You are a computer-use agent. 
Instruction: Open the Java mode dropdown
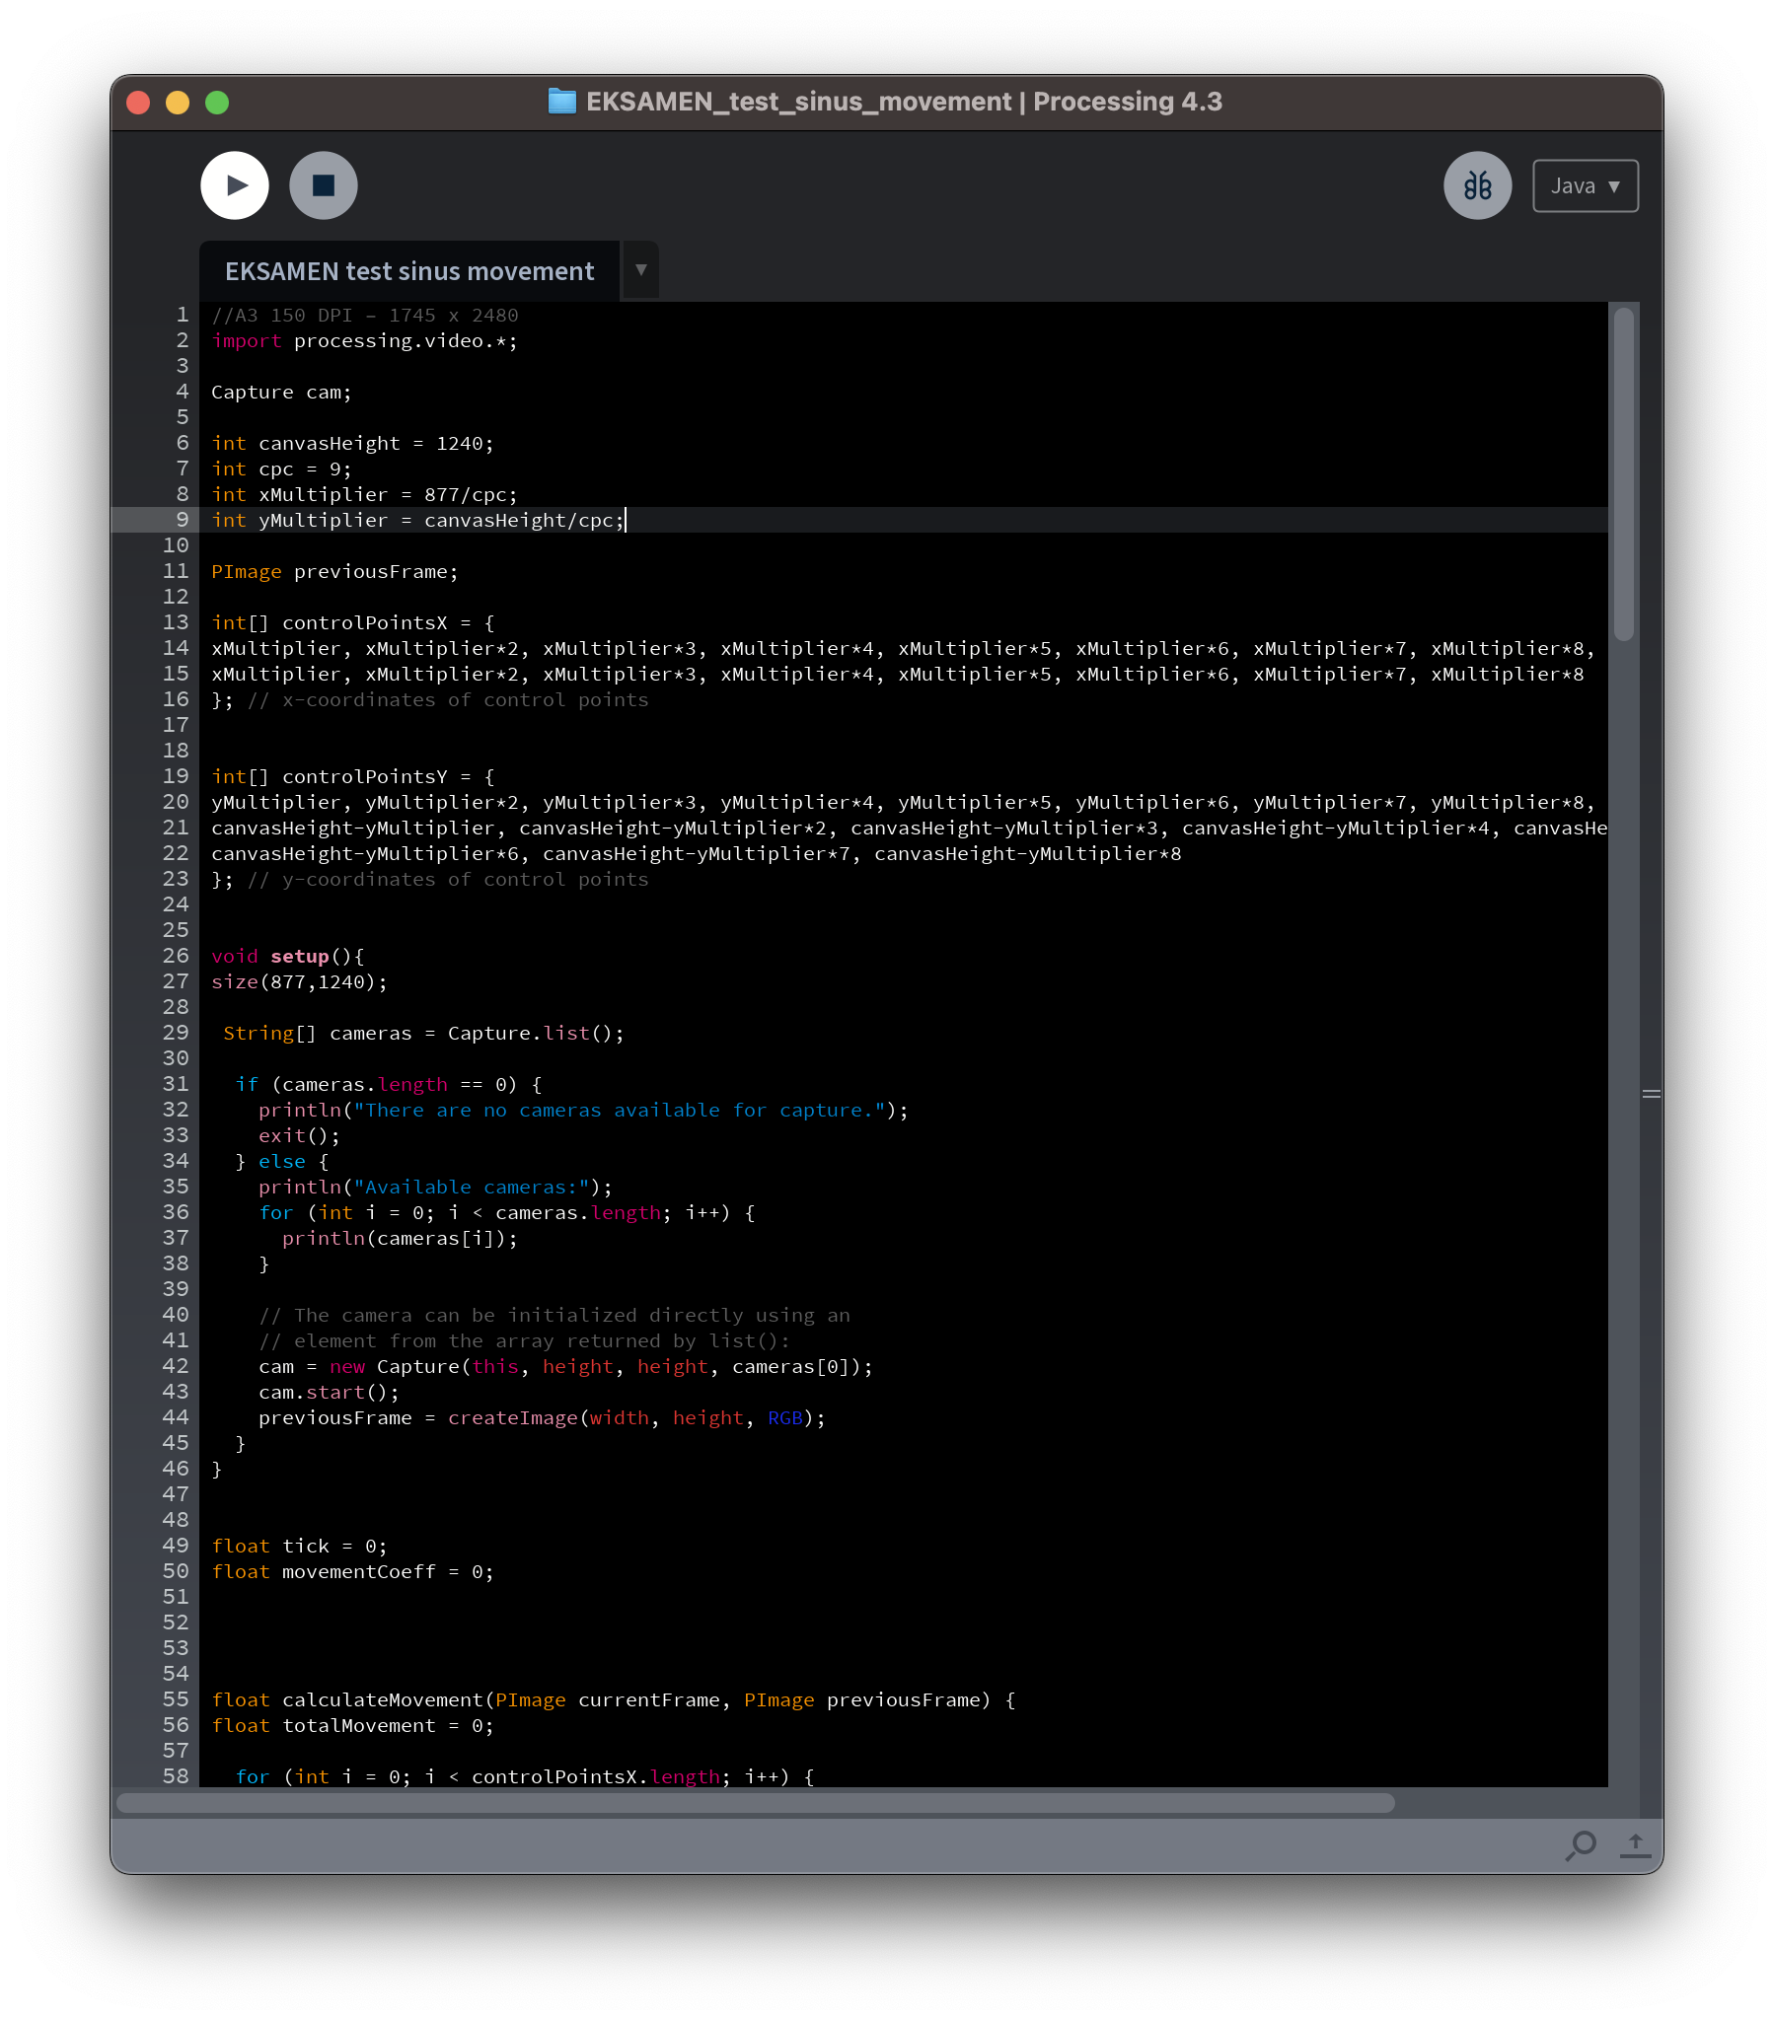tap(1585, 185)
